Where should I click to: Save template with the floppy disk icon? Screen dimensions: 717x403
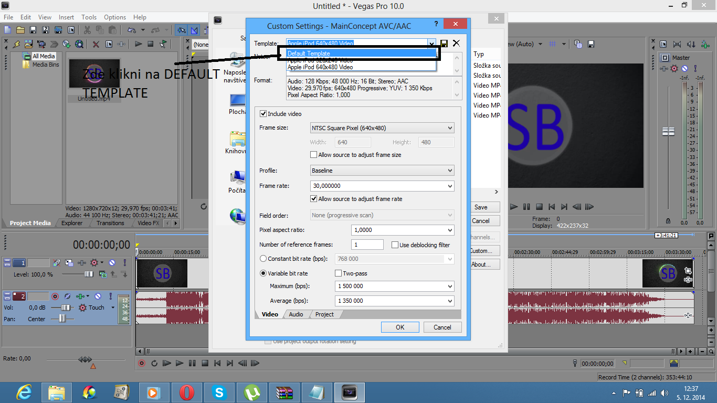tap(444, 44)
